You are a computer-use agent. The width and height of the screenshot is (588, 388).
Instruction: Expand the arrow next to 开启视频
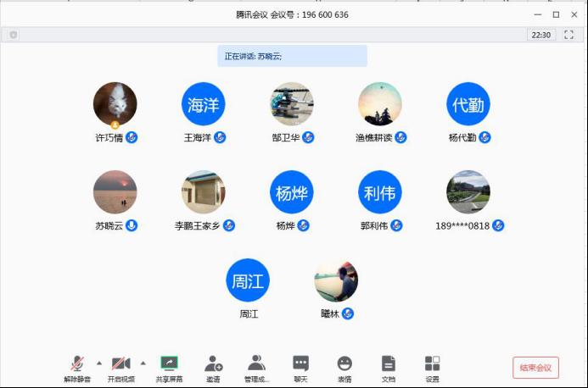coord(143,363)
